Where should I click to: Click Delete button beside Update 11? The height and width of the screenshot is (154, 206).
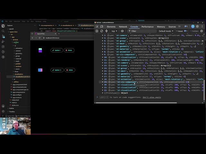70,70
